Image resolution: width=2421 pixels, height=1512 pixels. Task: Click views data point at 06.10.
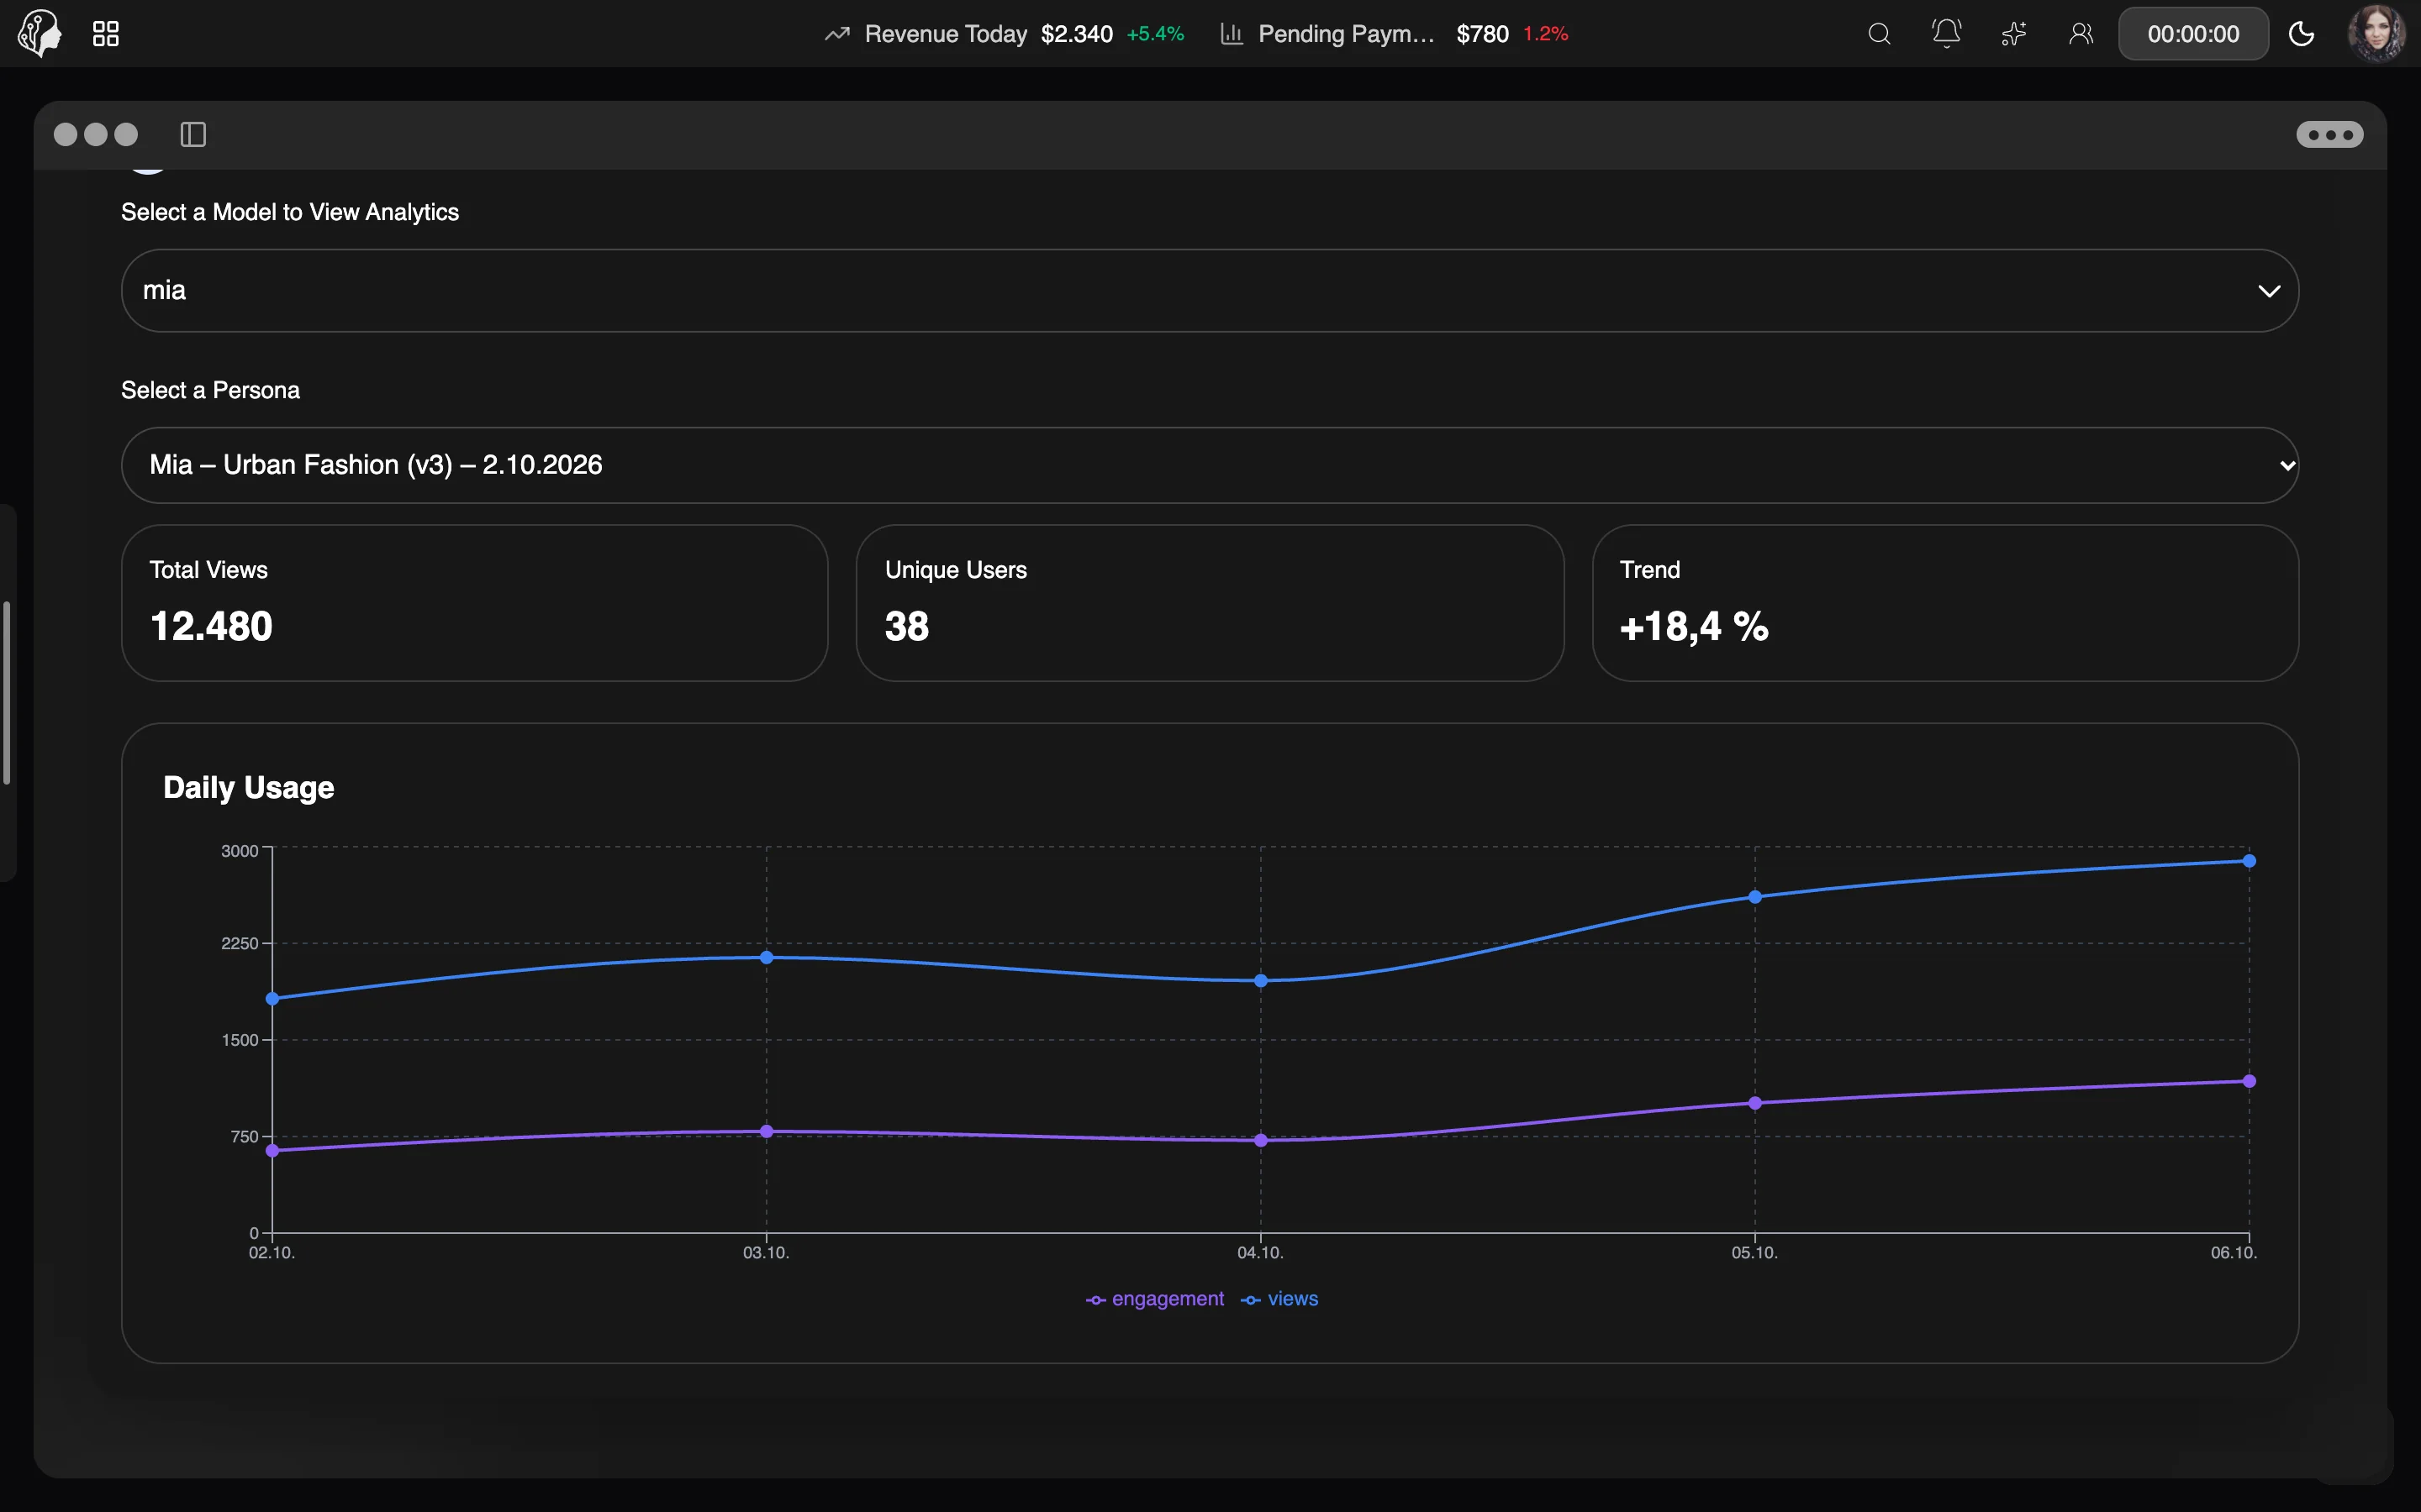point(2249,861)
